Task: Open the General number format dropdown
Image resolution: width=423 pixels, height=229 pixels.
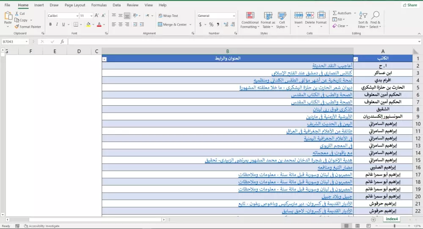Action: [x=233, y=16]
